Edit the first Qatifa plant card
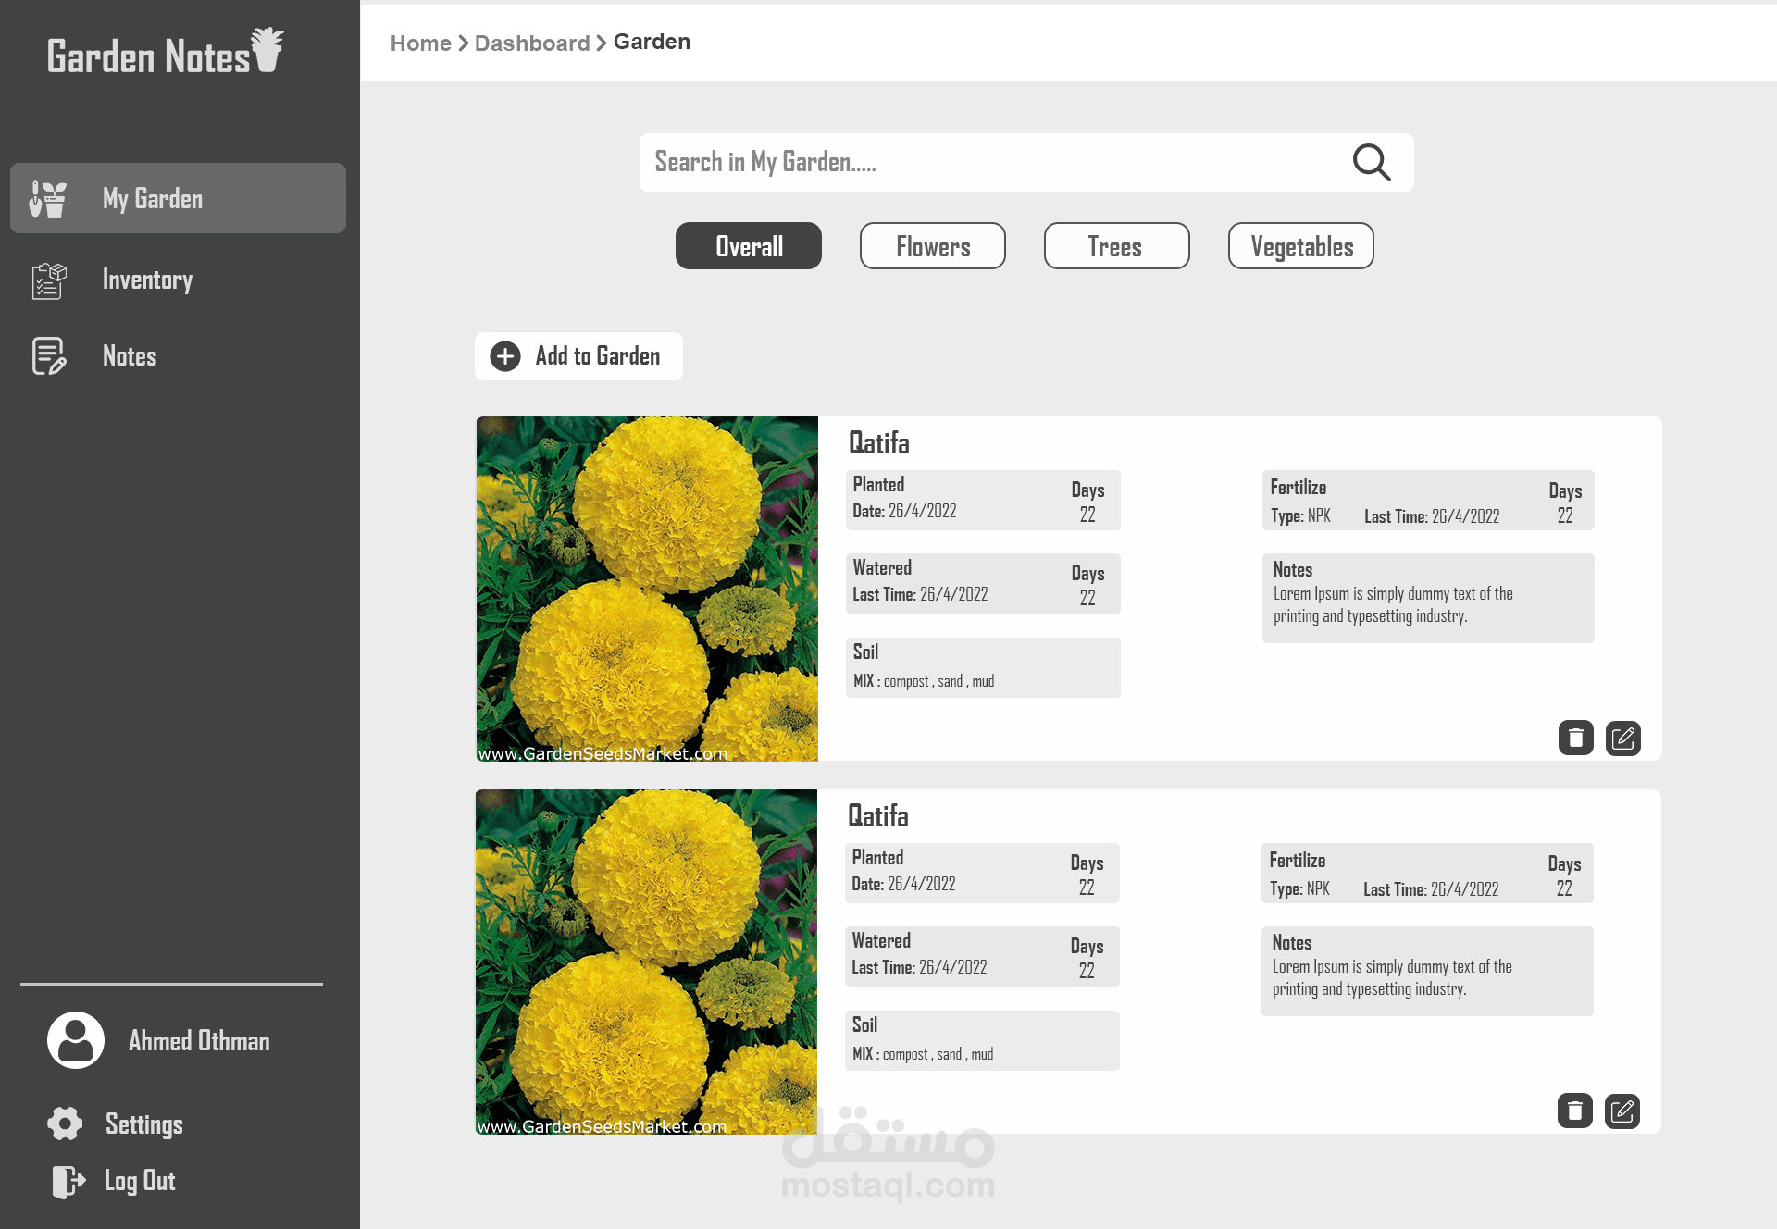This screenshot has width=1777, height=1229. [1622, 739]
